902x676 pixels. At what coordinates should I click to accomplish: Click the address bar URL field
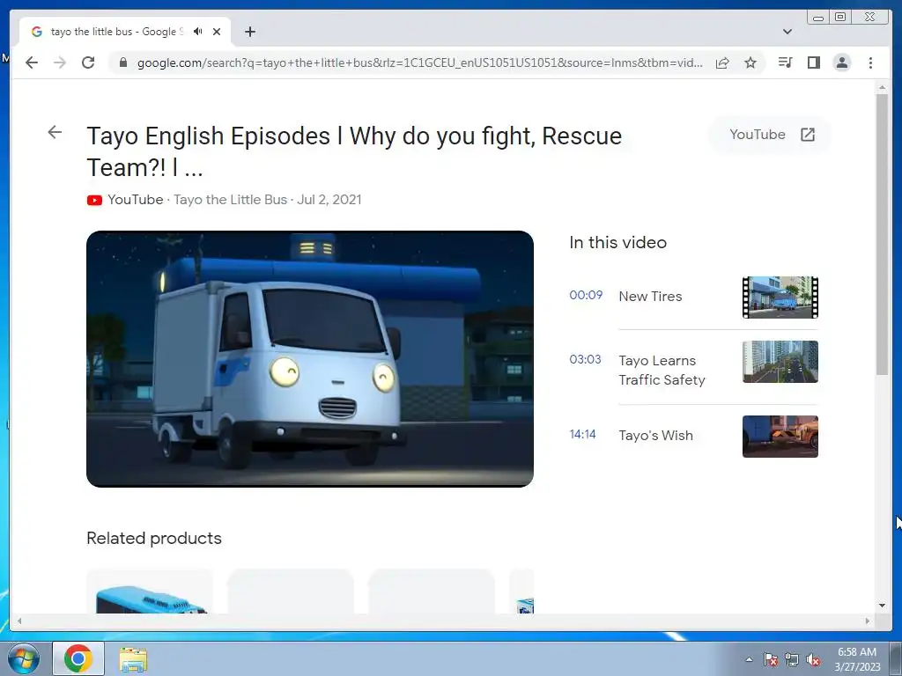pos(419,62)
